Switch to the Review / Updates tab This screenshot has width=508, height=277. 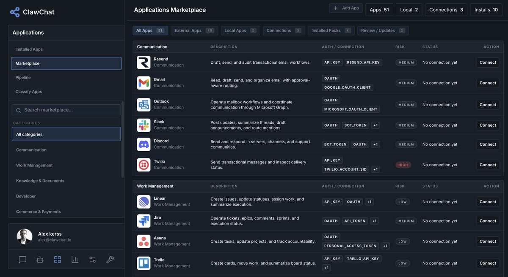pyautogui.click(x=383, y=30)
